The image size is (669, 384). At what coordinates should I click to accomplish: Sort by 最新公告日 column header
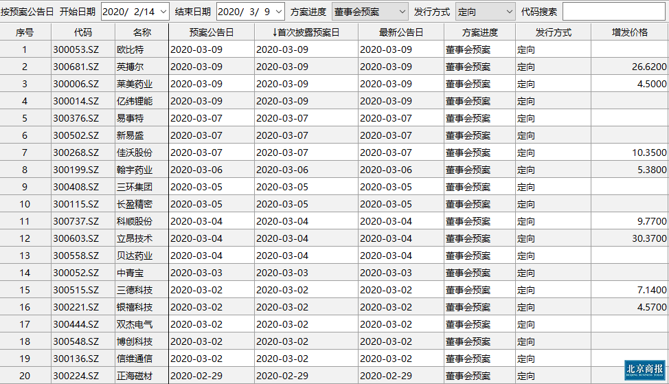[401, 32]
